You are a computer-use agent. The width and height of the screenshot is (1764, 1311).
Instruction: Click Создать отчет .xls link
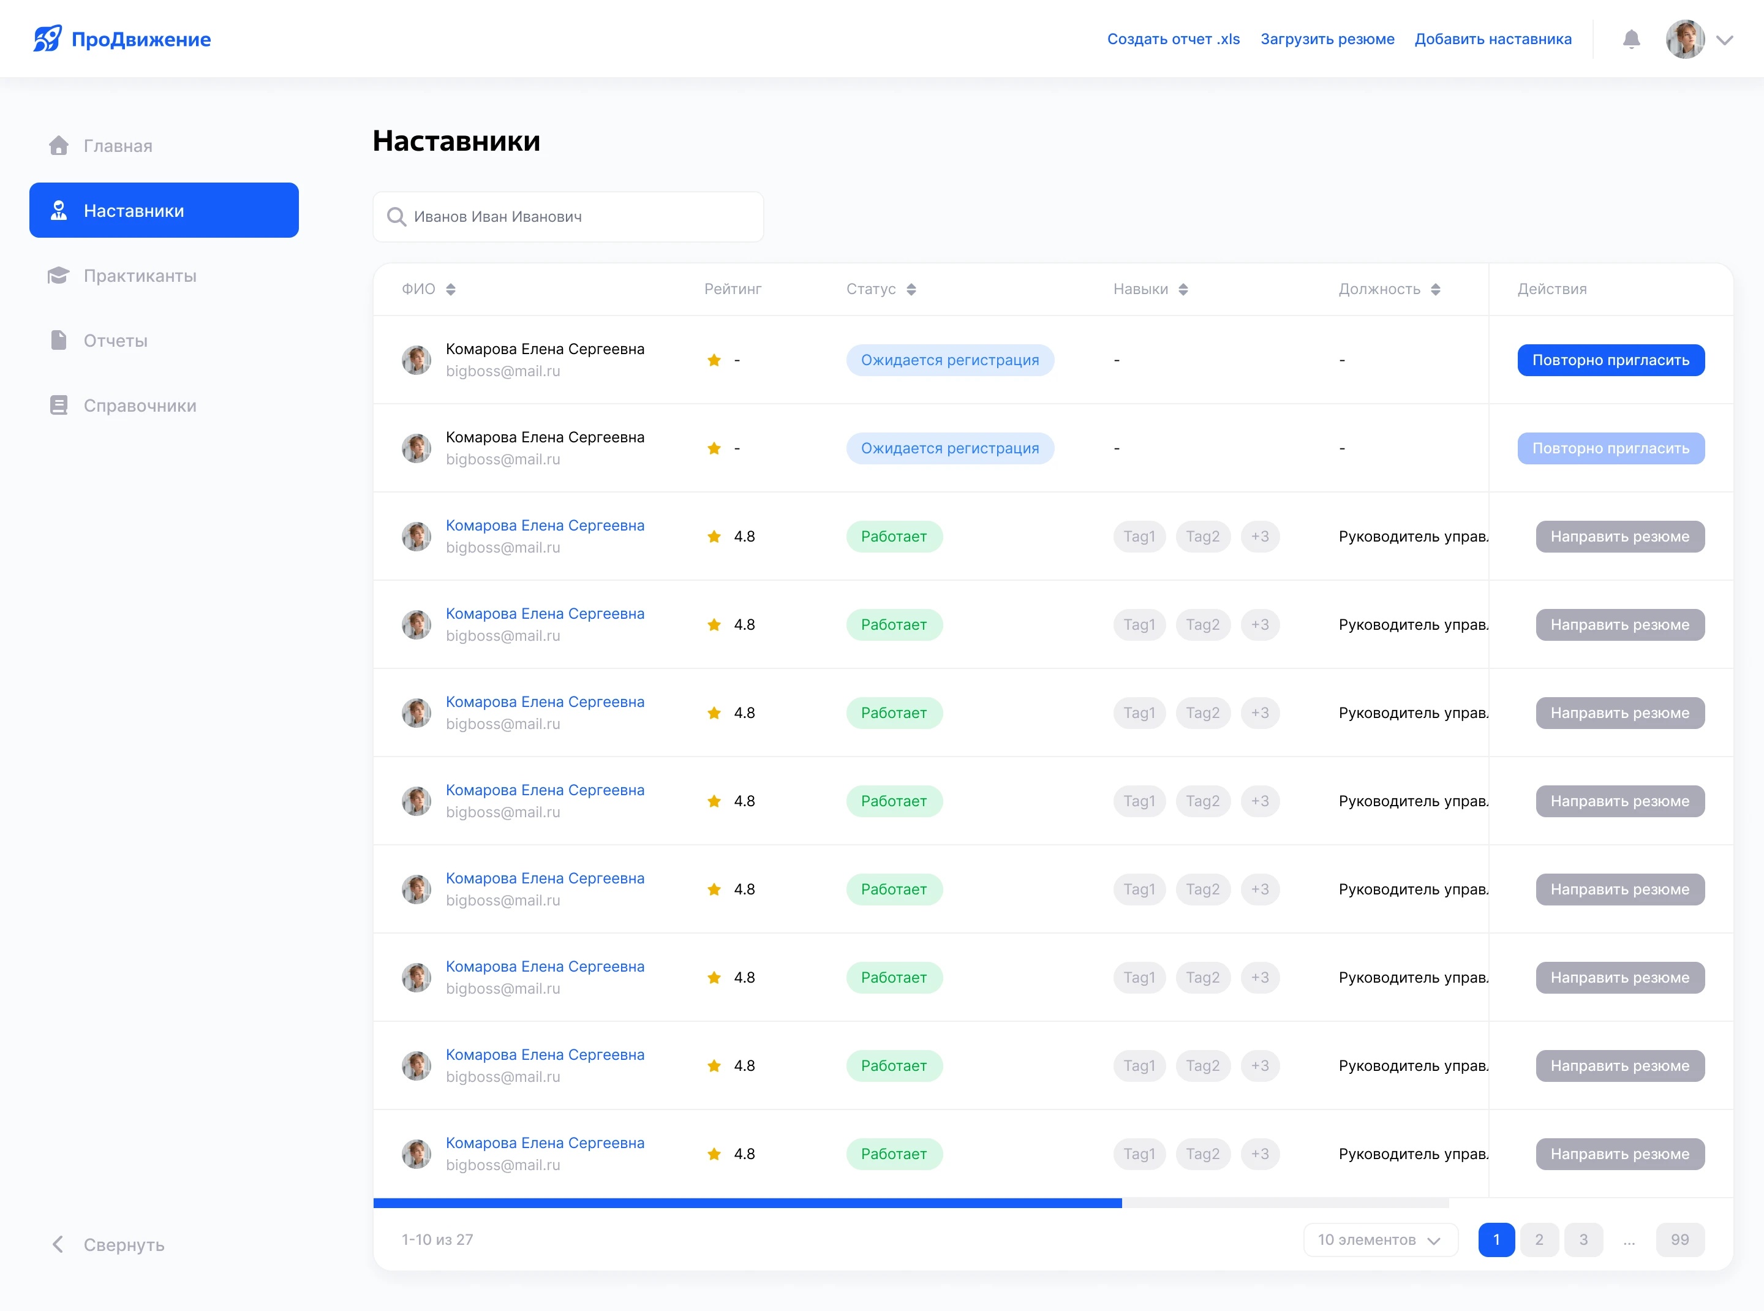pos(1174,39)
